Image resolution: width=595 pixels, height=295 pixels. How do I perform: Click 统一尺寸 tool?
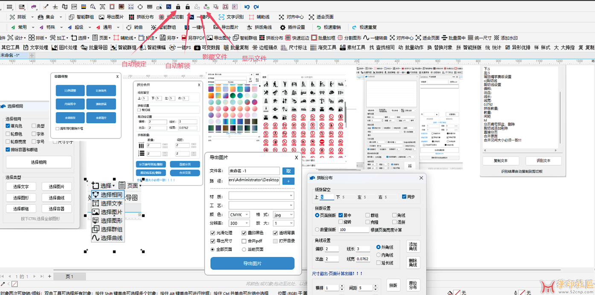click(479, 38)
